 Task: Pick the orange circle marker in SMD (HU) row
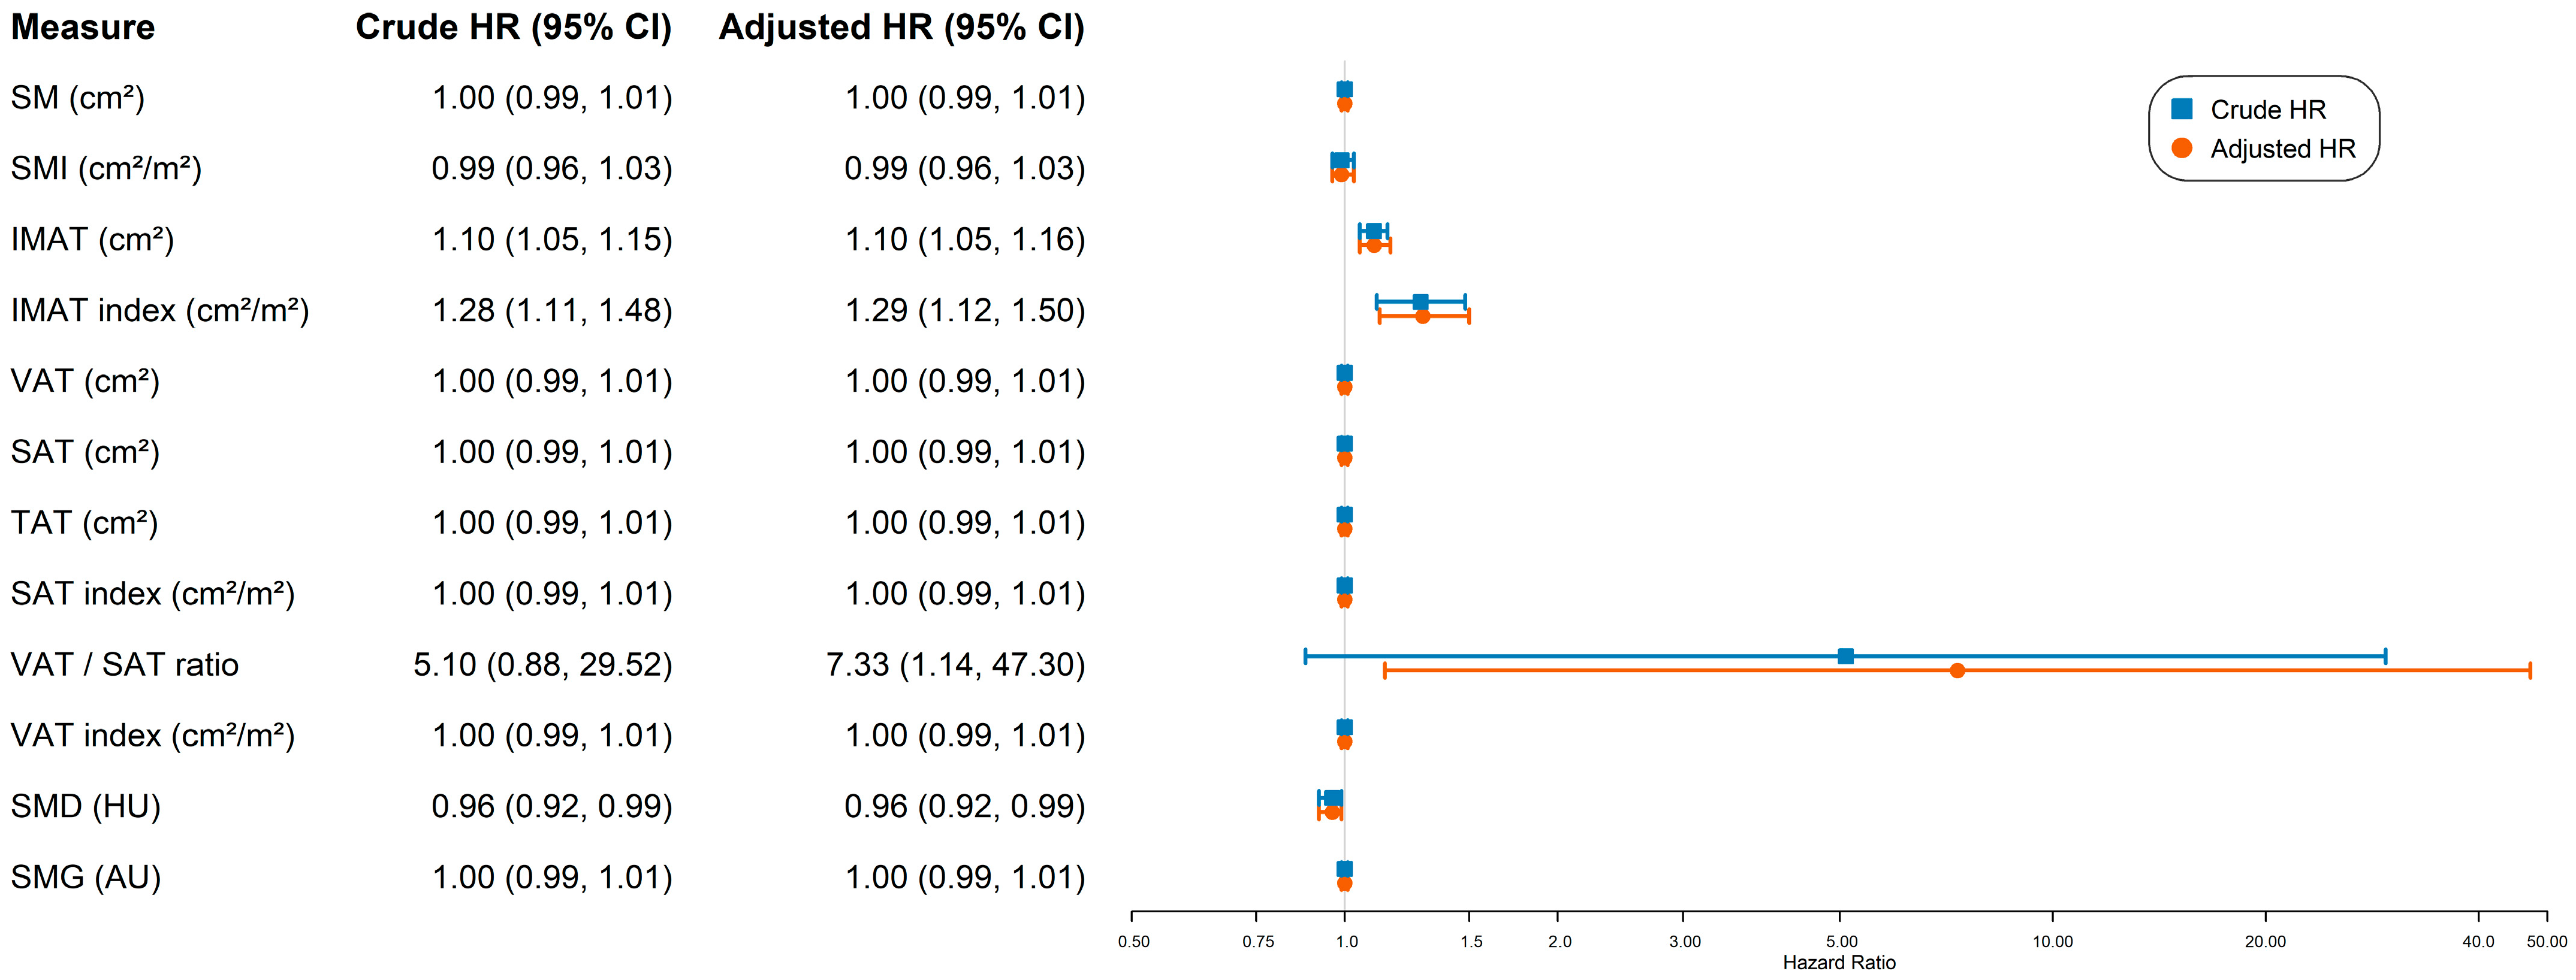tap(1332, 812)
